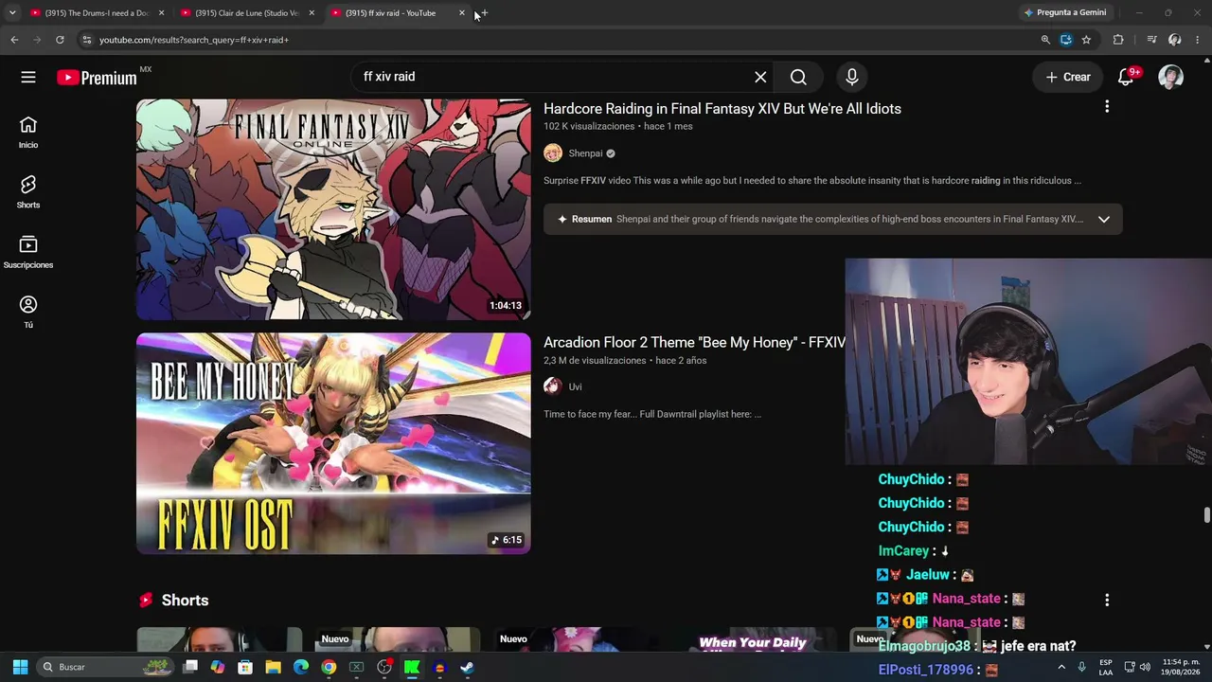This screenshot has height=682, width=1212.
Task: Open Windows Start menu
Action: pyautogui.click(x=20, y=667)
